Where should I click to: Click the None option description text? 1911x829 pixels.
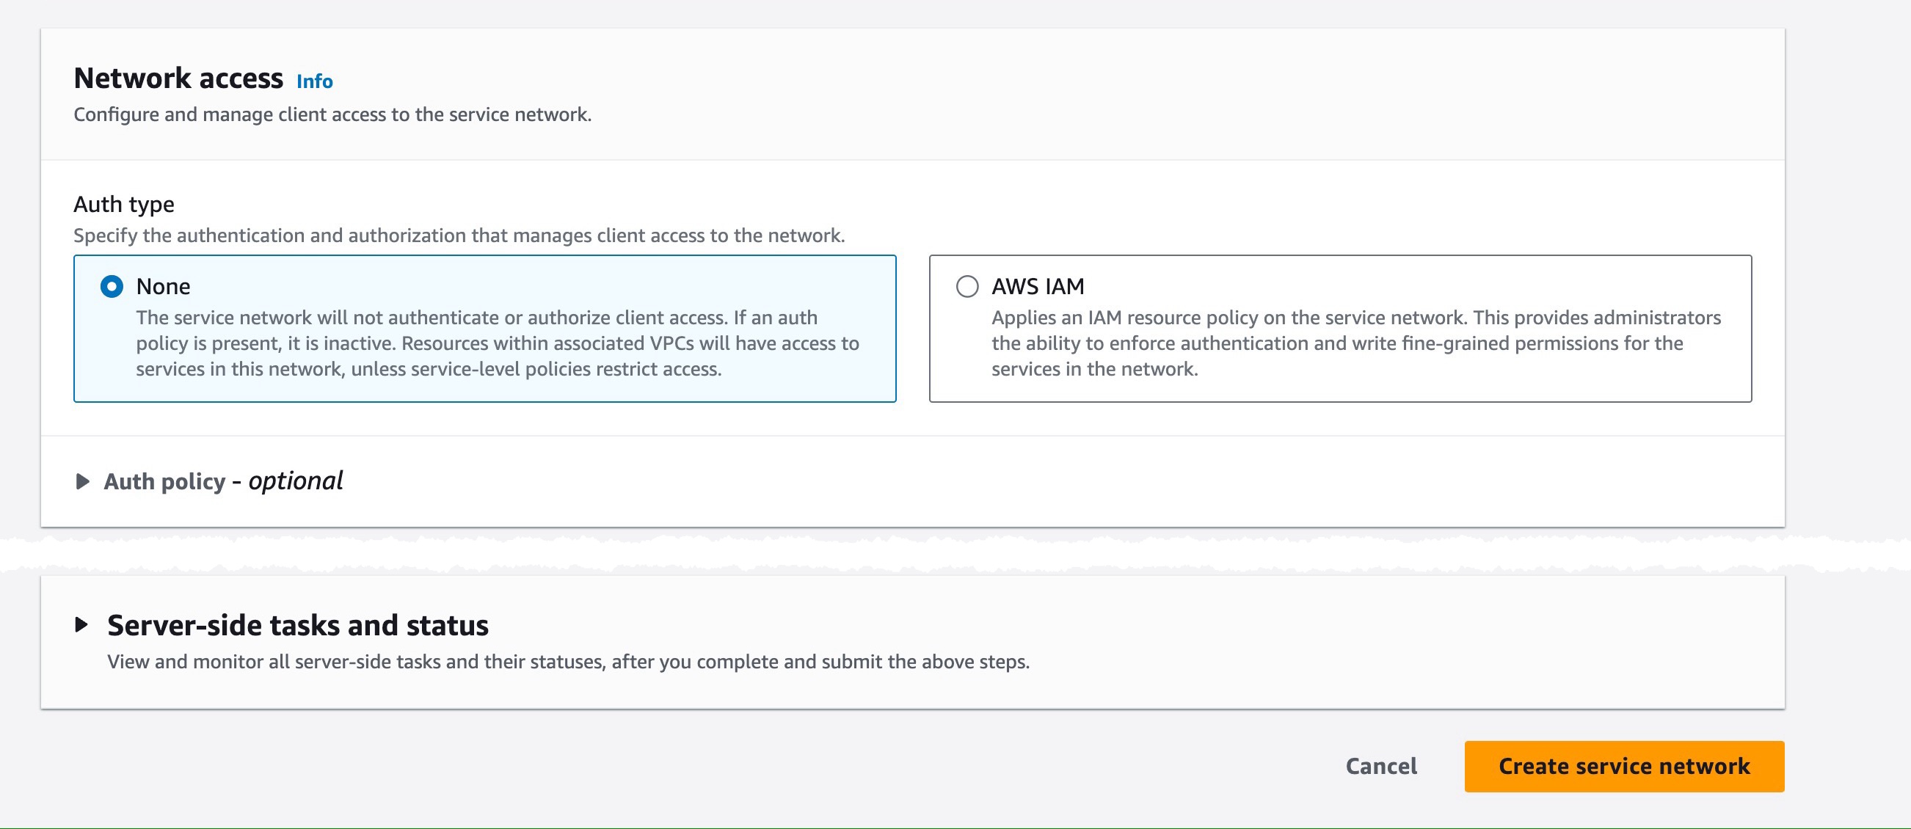point(497,343)
